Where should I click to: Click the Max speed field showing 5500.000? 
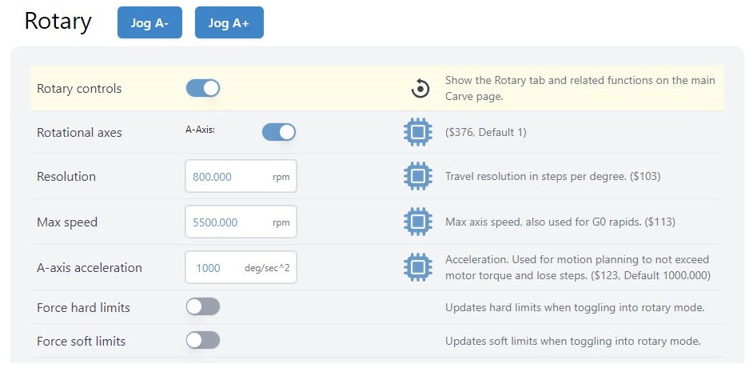[228, 222]
